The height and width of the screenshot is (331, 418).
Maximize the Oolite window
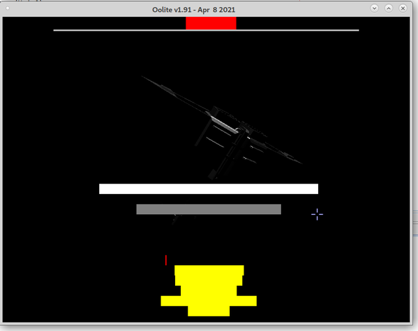click(x=389, y=8)
